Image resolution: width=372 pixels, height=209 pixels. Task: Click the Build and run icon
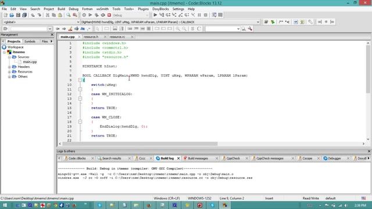pyautogui.click(x=96, y=15)
